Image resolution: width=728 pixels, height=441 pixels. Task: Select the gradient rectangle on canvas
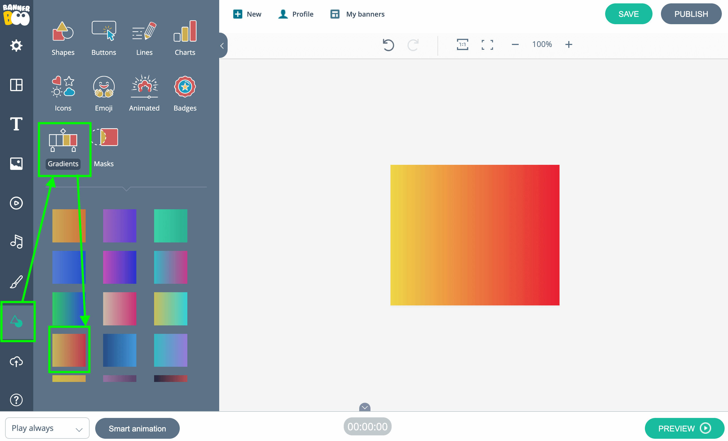(x=475, y=235)
